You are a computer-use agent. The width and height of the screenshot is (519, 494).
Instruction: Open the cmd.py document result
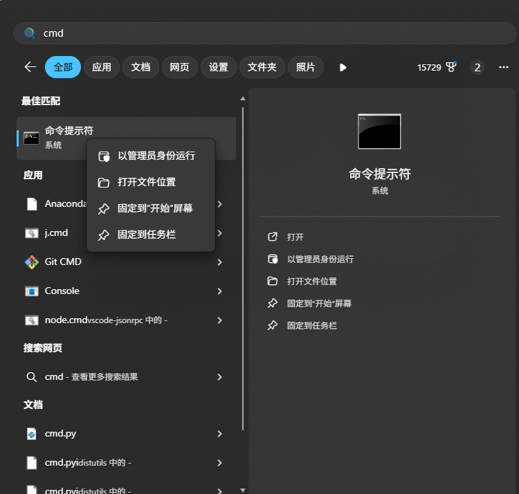(126, 434)
